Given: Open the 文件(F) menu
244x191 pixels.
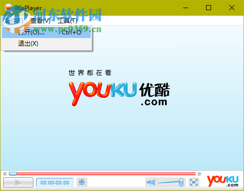Looking at the screenshot, I should coord(14,21).
